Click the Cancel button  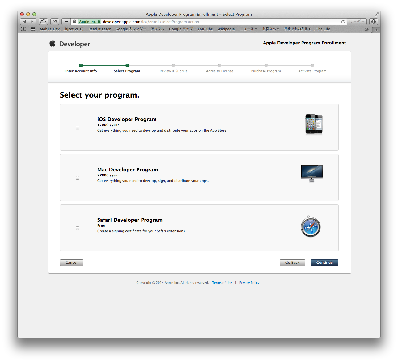tap(71, 263)
